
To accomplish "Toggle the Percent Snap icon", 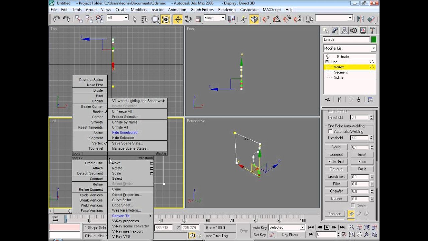I will (x=287, y=19).
